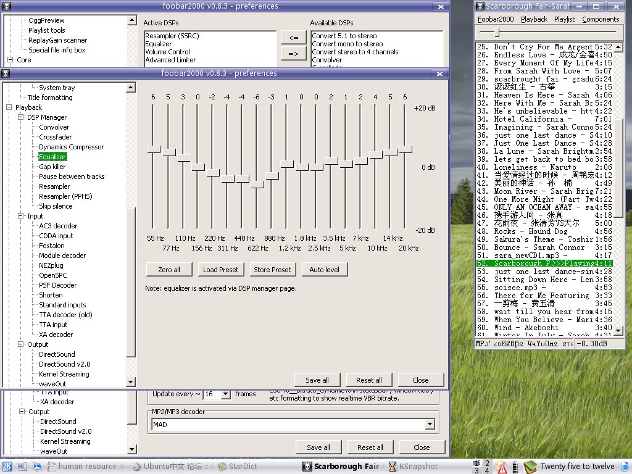
Task: Switch to the KSnapshot taskbar entry
Action: click(x=414, y=467)
